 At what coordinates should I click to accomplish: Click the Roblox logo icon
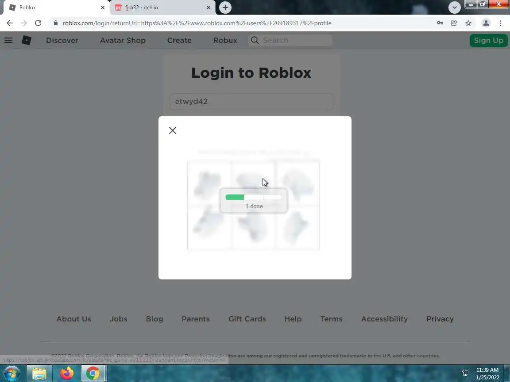(x=27, y=40)
